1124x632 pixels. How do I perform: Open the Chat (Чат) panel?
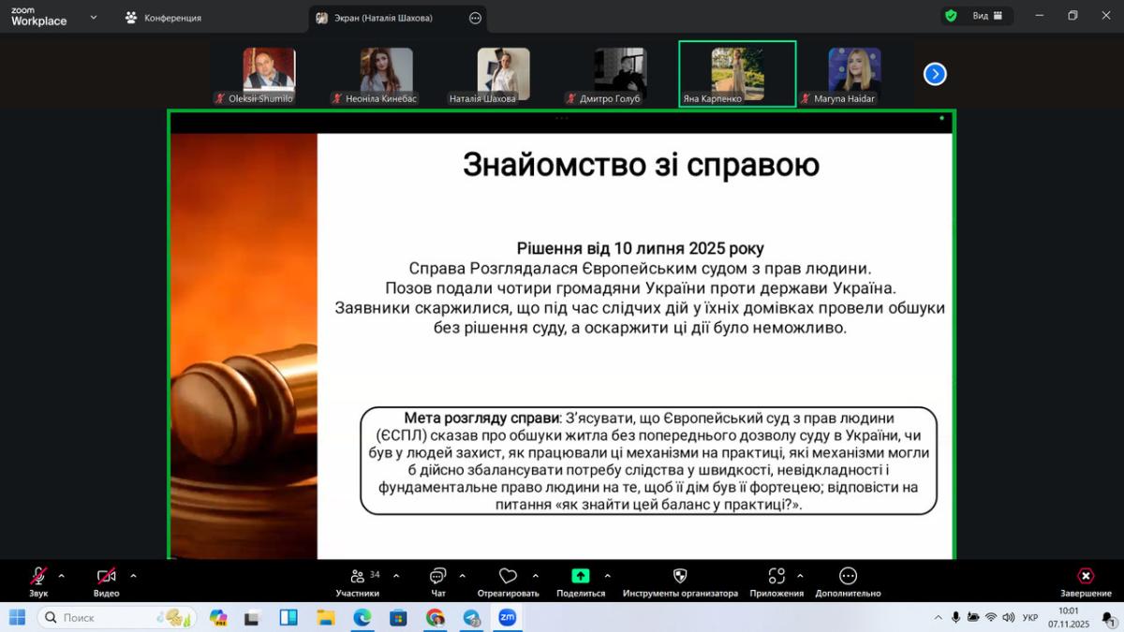pyautogui.click(x=437, y=577)
